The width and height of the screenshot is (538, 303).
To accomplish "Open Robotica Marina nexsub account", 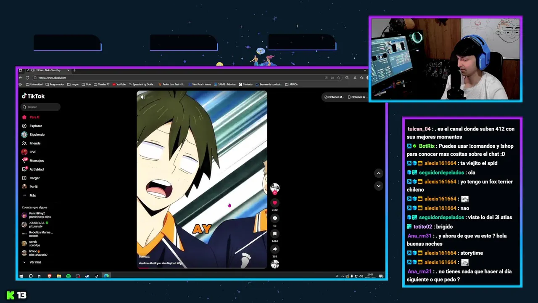I will [37, 234].
